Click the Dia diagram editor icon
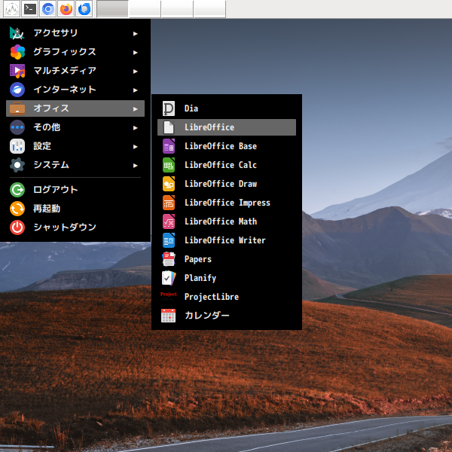 click(x=169, y=108)
